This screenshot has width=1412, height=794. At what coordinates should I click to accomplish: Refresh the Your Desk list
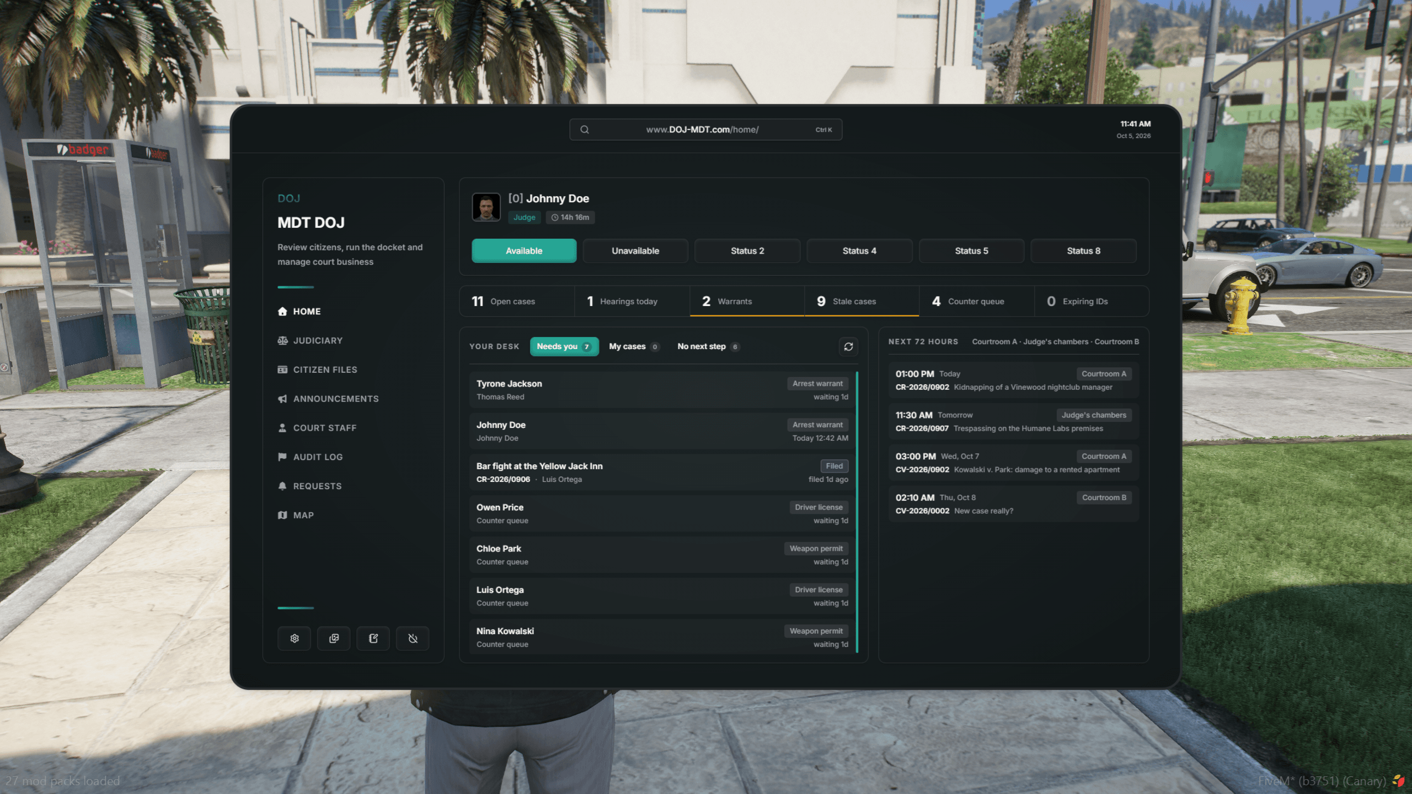848,346
